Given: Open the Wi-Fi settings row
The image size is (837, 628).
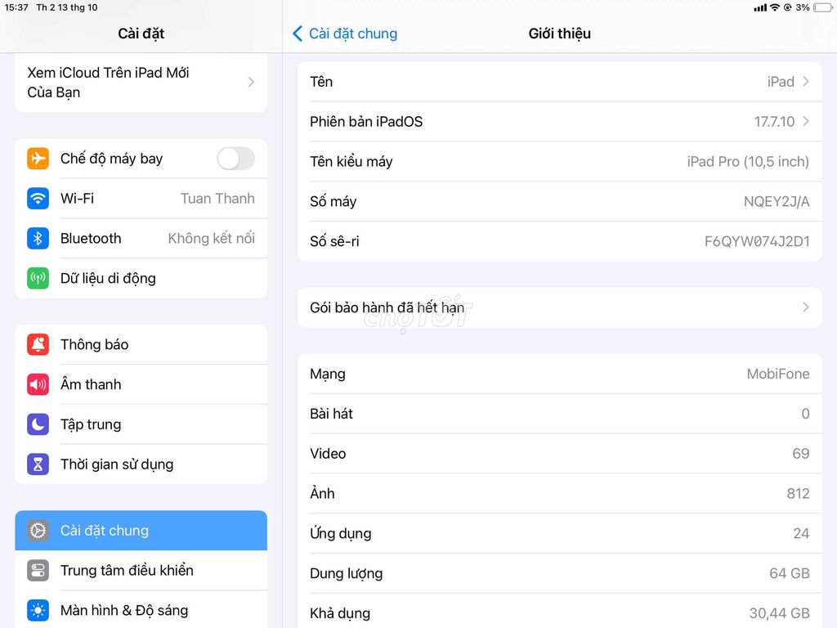Looking at the screenshot, I should point(141,199).
